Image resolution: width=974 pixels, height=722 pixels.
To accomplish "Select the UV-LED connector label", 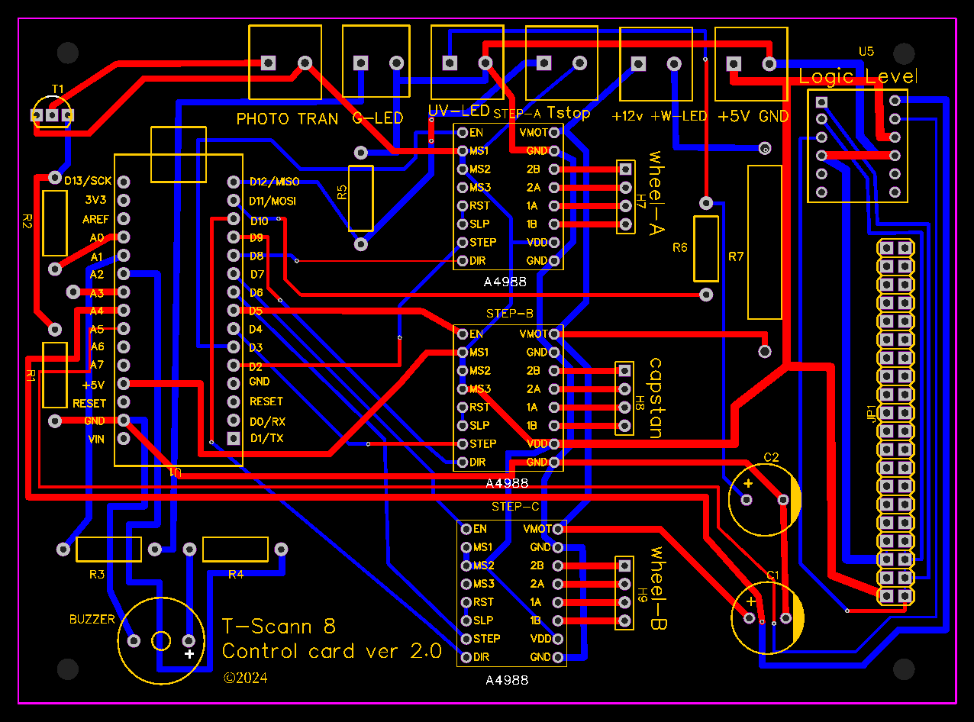I will click(x=459, y=111).
